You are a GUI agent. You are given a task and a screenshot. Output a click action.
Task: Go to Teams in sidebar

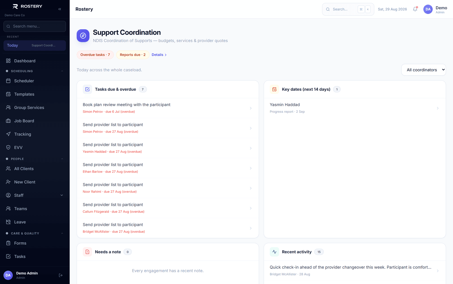[35, 209]
